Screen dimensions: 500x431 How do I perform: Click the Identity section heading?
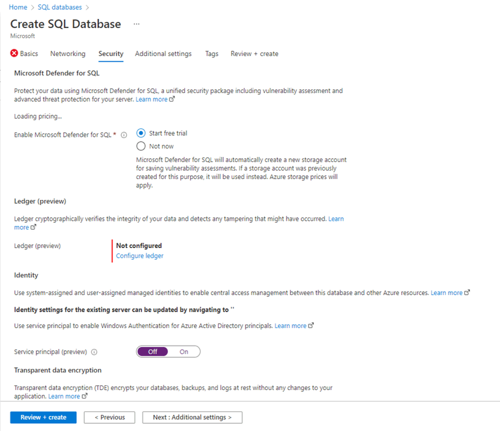click(26, 275)
